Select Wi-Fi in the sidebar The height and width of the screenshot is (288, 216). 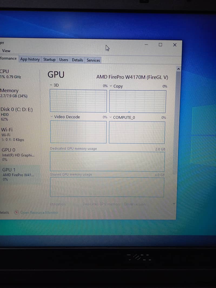[x=12, y=134]
